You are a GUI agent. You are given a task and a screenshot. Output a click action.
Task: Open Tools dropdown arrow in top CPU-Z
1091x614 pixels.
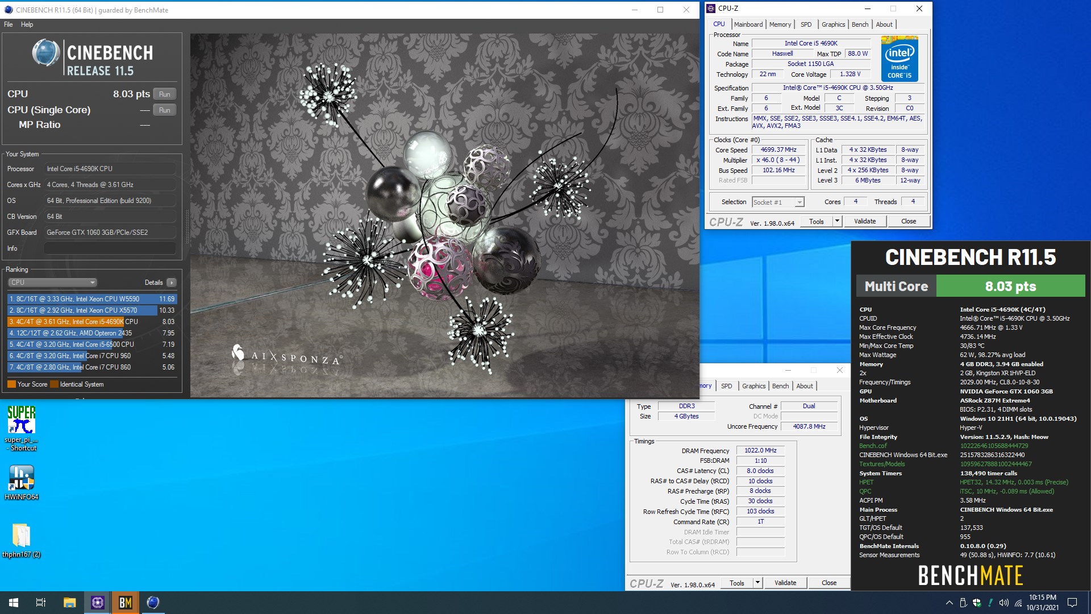(837, 221)
